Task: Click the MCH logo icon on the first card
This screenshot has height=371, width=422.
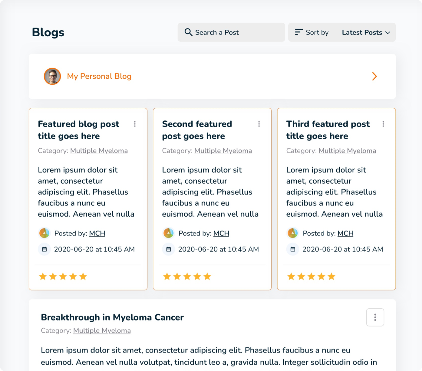Action: [45, 233]
